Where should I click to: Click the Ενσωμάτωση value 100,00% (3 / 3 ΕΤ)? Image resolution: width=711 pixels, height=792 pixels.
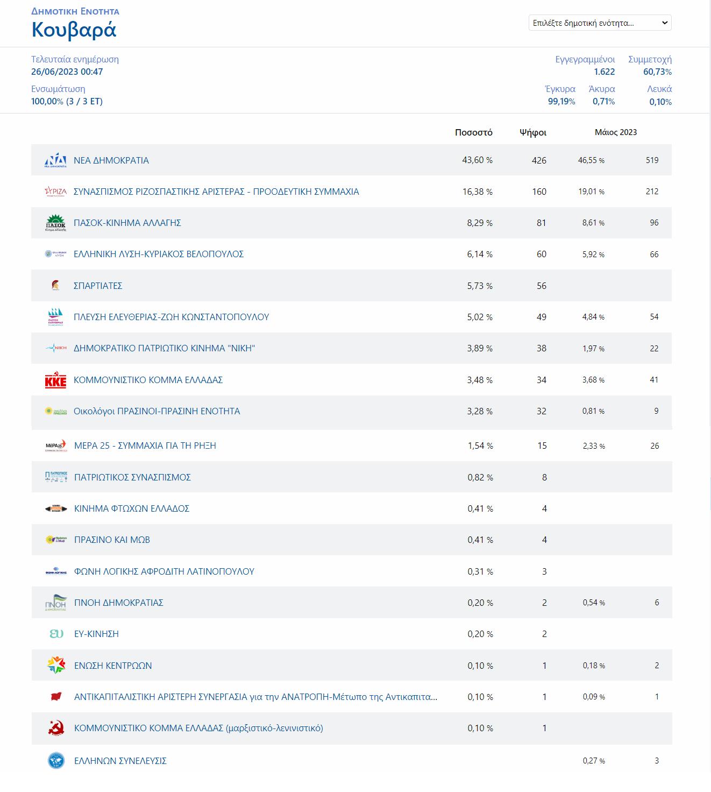click(x=67, y=101)
